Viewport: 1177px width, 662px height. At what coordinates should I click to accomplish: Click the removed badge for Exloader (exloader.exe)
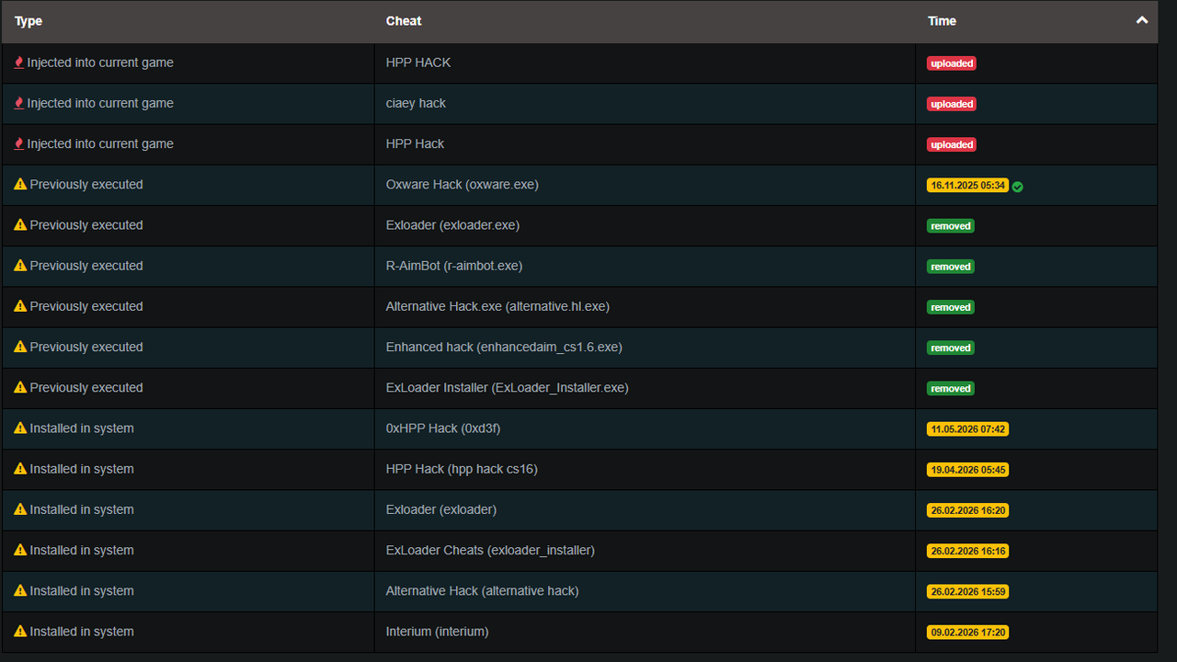[x=950, y=226]
